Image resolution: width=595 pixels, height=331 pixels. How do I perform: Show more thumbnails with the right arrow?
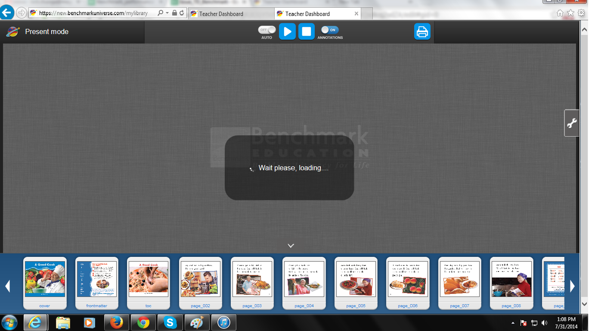tap(572, 286)
